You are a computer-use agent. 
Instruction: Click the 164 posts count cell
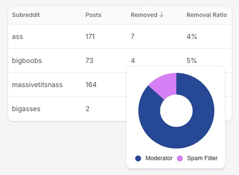(91, 85)
